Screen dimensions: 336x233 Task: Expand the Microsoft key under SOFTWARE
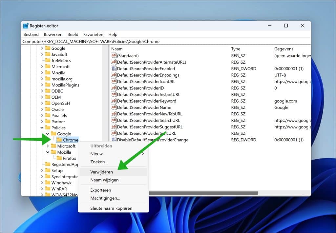(x=42, y=67)
